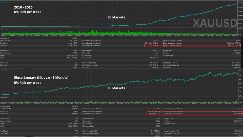Select Profit Trades value 132 (75.00%)

(x=155, y=134)
